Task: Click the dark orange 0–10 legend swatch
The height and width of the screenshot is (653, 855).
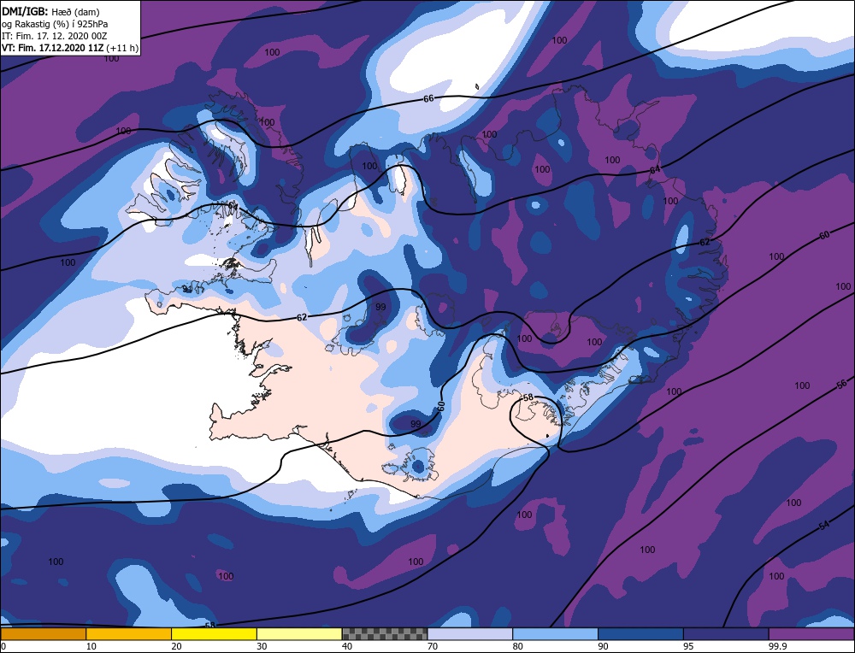Action: coord(43,634)
